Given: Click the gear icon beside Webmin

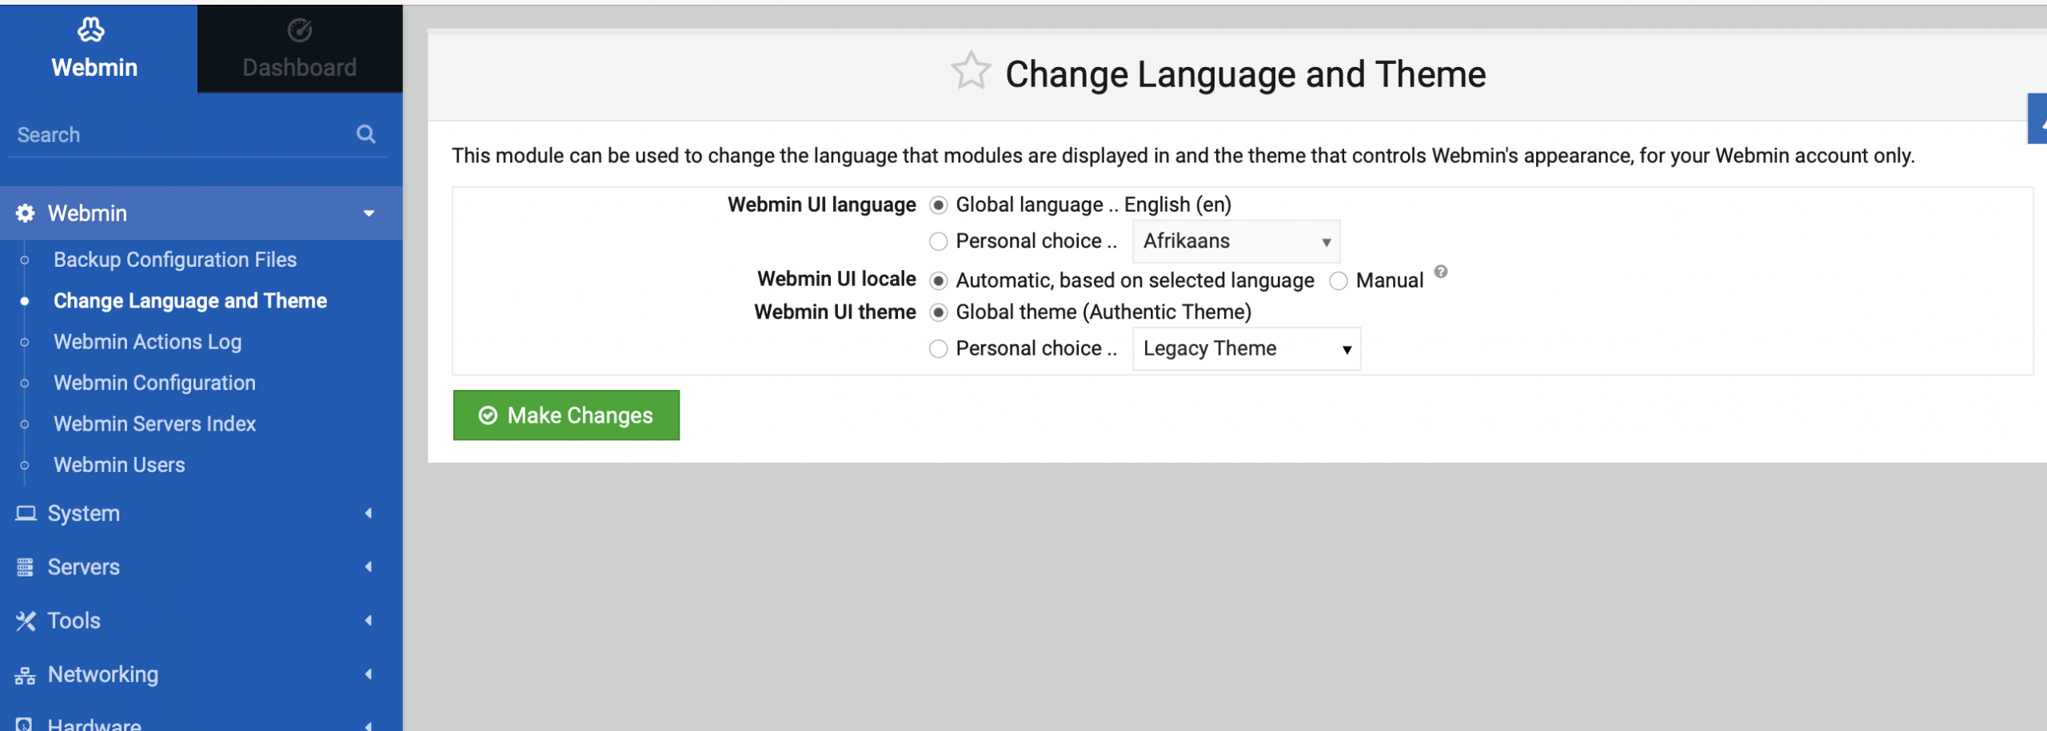Looking at the screenshot, I should coord(26,213).
